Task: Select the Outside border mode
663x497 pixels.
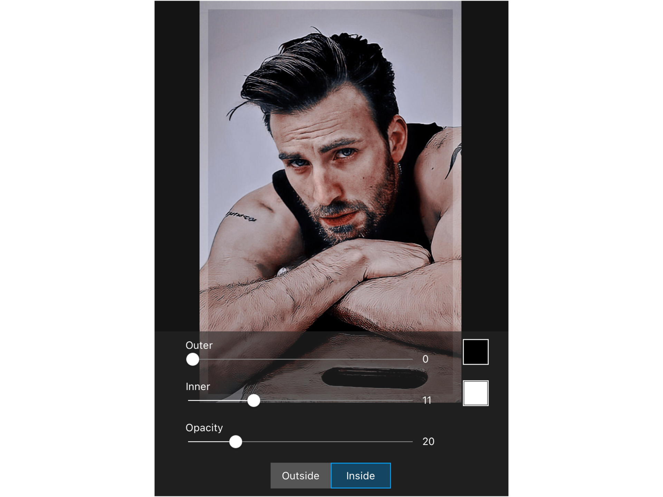Action: point(300,476)
